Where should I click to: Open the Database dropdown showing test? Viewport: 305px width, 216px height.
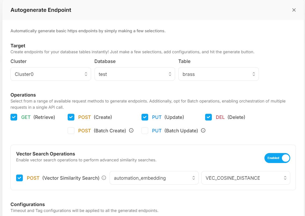(135, 74)
